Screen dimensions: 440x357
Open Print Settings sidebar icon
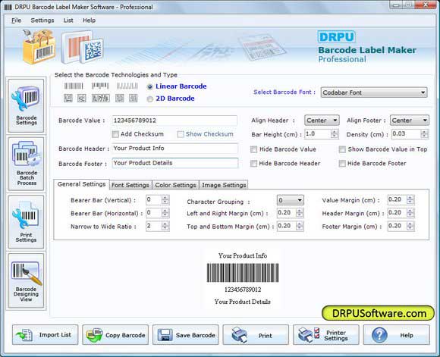(26, 222)
